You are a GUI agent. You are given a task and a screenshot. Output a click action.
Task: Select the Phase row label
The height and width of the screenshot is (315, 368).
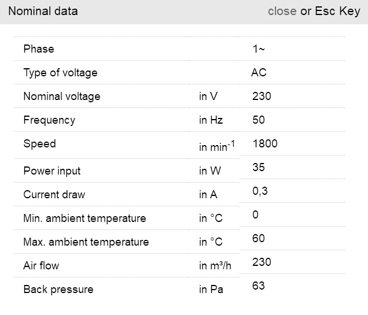pyautogui.click(x=39, y=49)
